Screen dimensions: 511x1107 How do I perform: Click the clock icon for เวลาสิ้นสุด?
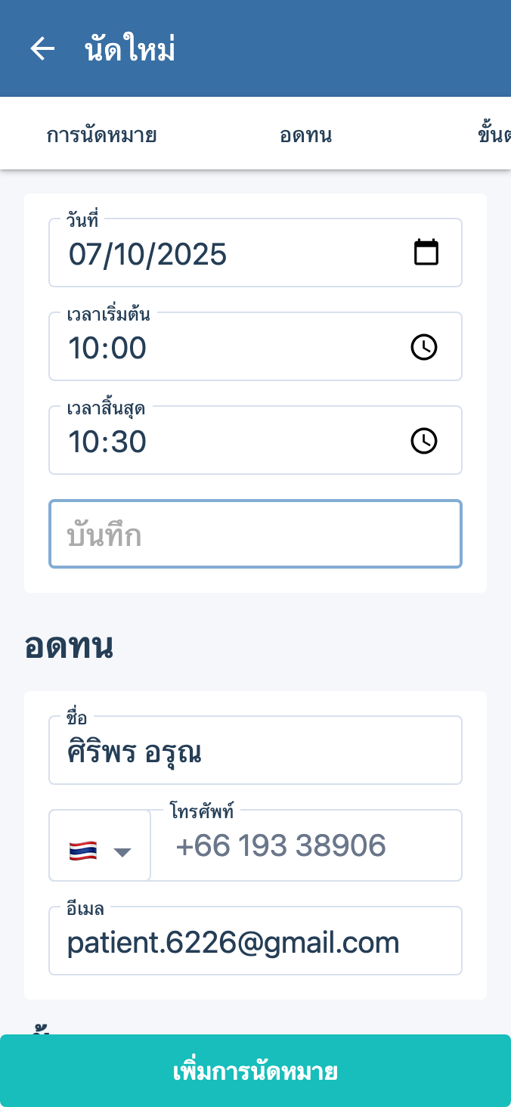pos(423,441)
